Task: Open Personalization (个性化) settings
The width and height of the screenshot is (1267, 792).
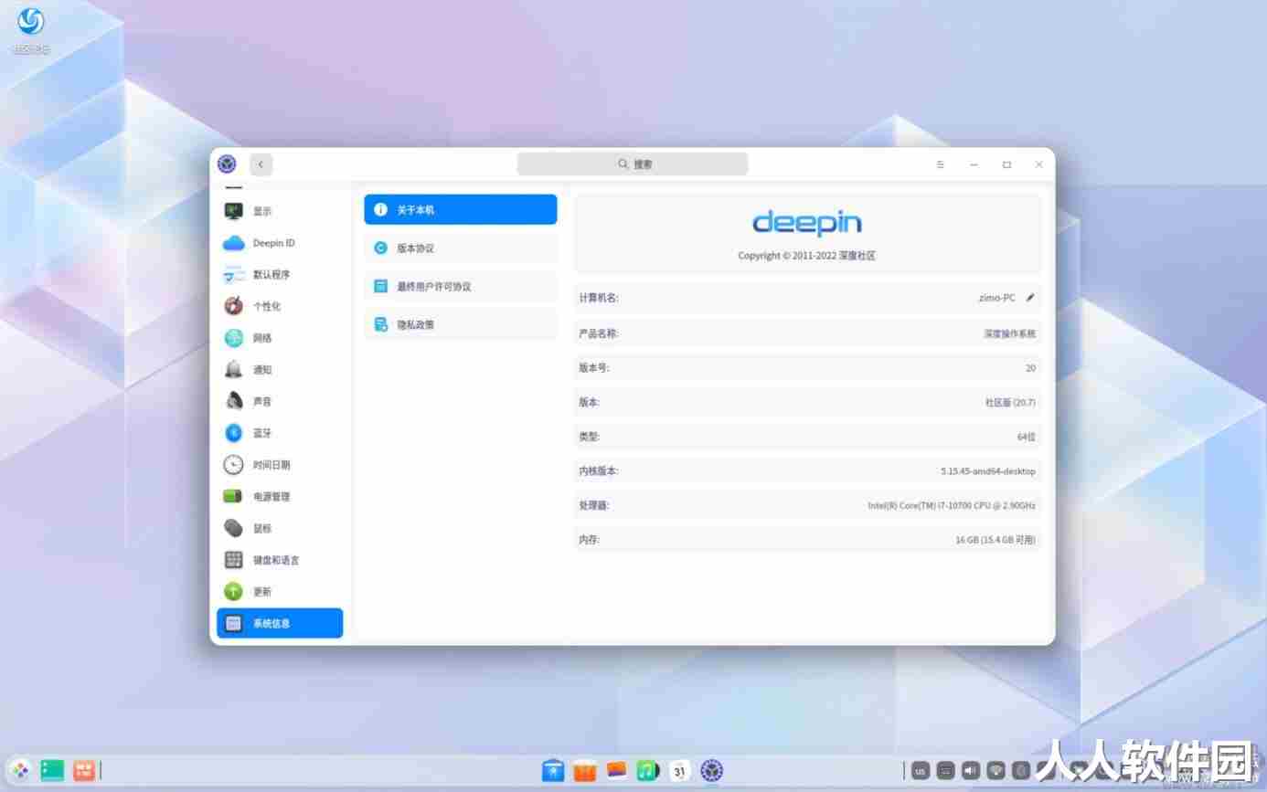Action: pos(280,306)
